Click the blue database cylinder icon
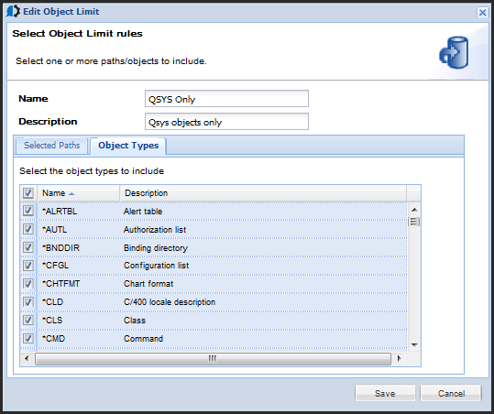494x414 pixels. coord(454,52)
